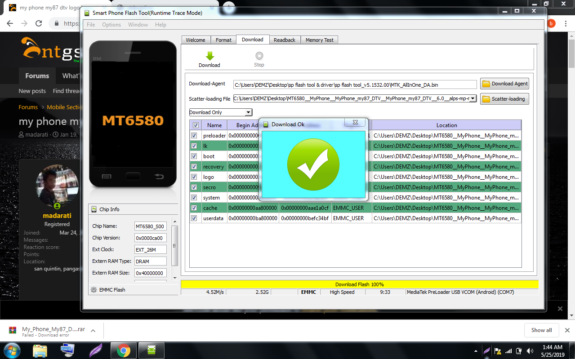
Task: Click the Download Flash 100% progress bar
Action: tap(359, 284)
